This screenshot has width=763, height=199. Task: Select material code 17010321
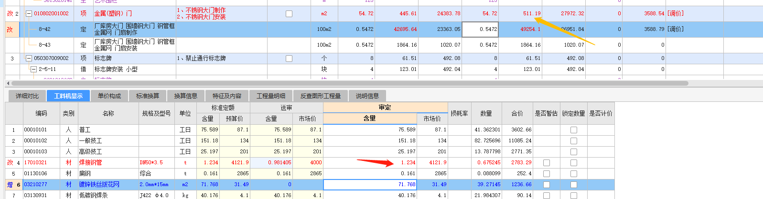(36, 163)
